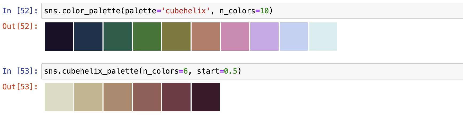Viewport: 463px width, 120px height.
Task: Click the In [52] cell prompt
Action: (x=20, y=11)
